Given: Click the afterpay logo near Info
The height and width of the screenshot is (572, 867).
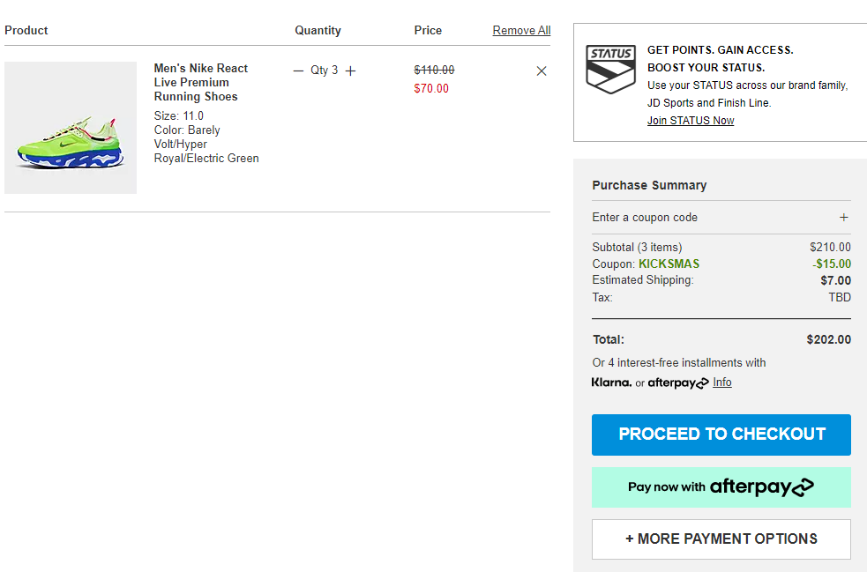Looking at the screenshot, I should click(x=677, y=383).
